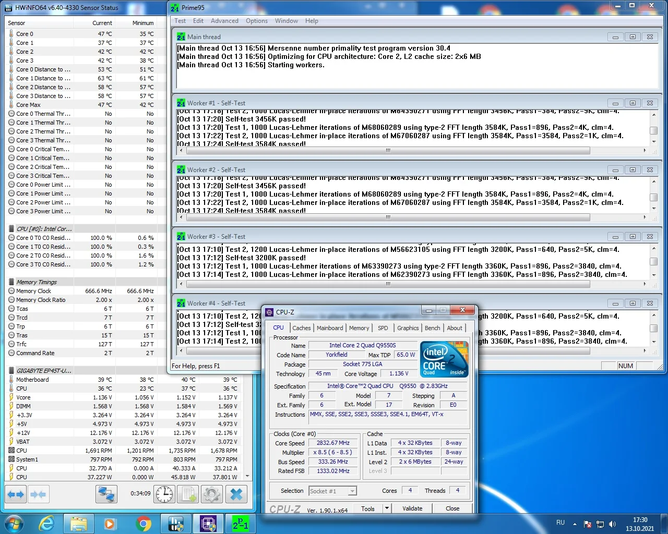
Task: Switch to the Mainboard tab in CPU-Z
Action: click(330, 328)
